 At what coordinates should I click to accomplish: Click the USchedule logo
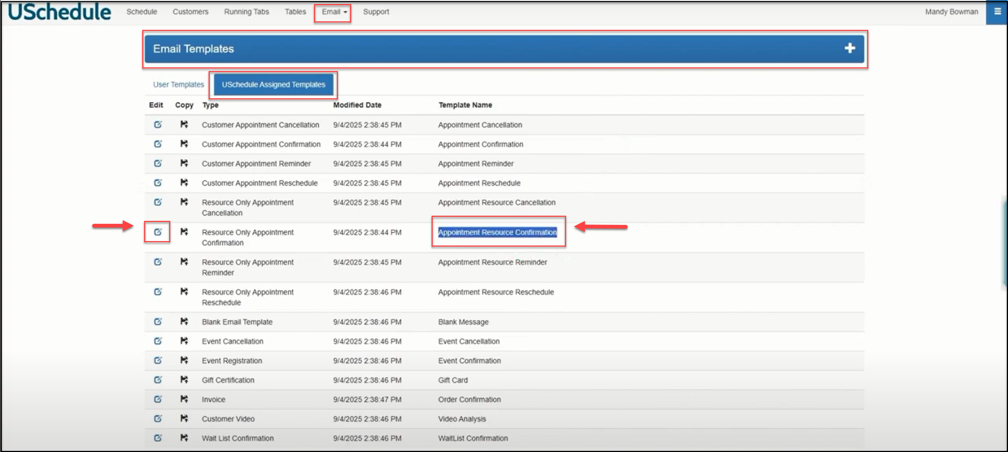(x=59, y=12)
